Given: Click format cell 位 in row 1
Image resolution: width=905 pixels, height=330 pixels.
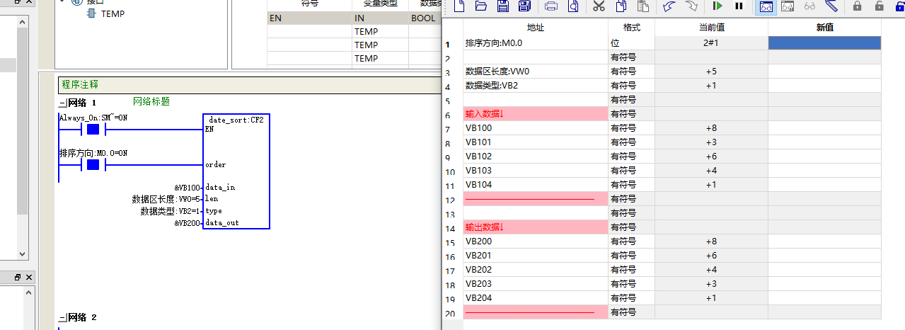Looking at the screenshot, I should [631, 43].
